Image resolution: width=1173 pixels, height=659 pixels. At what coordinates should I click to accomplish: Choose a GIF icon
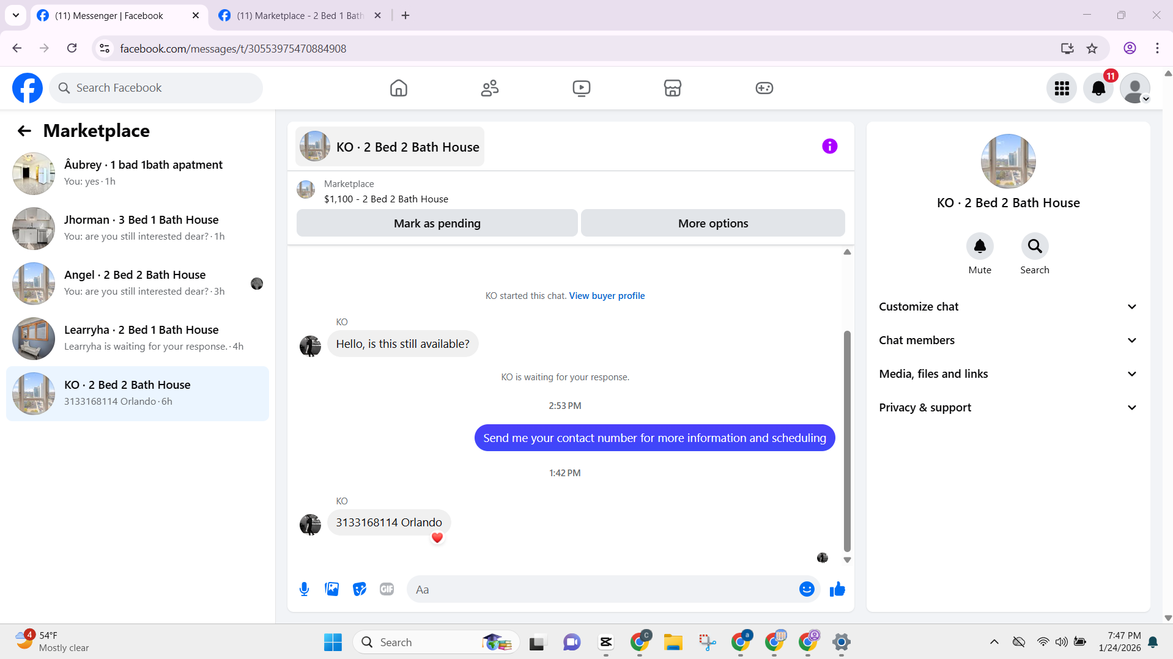tap(387, 589)
